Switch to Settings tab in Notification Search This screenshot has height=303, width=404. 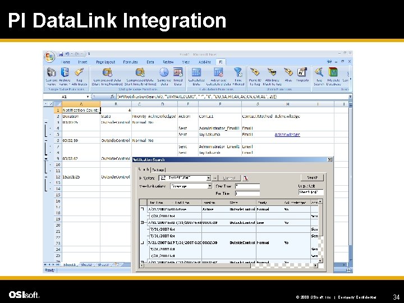point(158,170)
